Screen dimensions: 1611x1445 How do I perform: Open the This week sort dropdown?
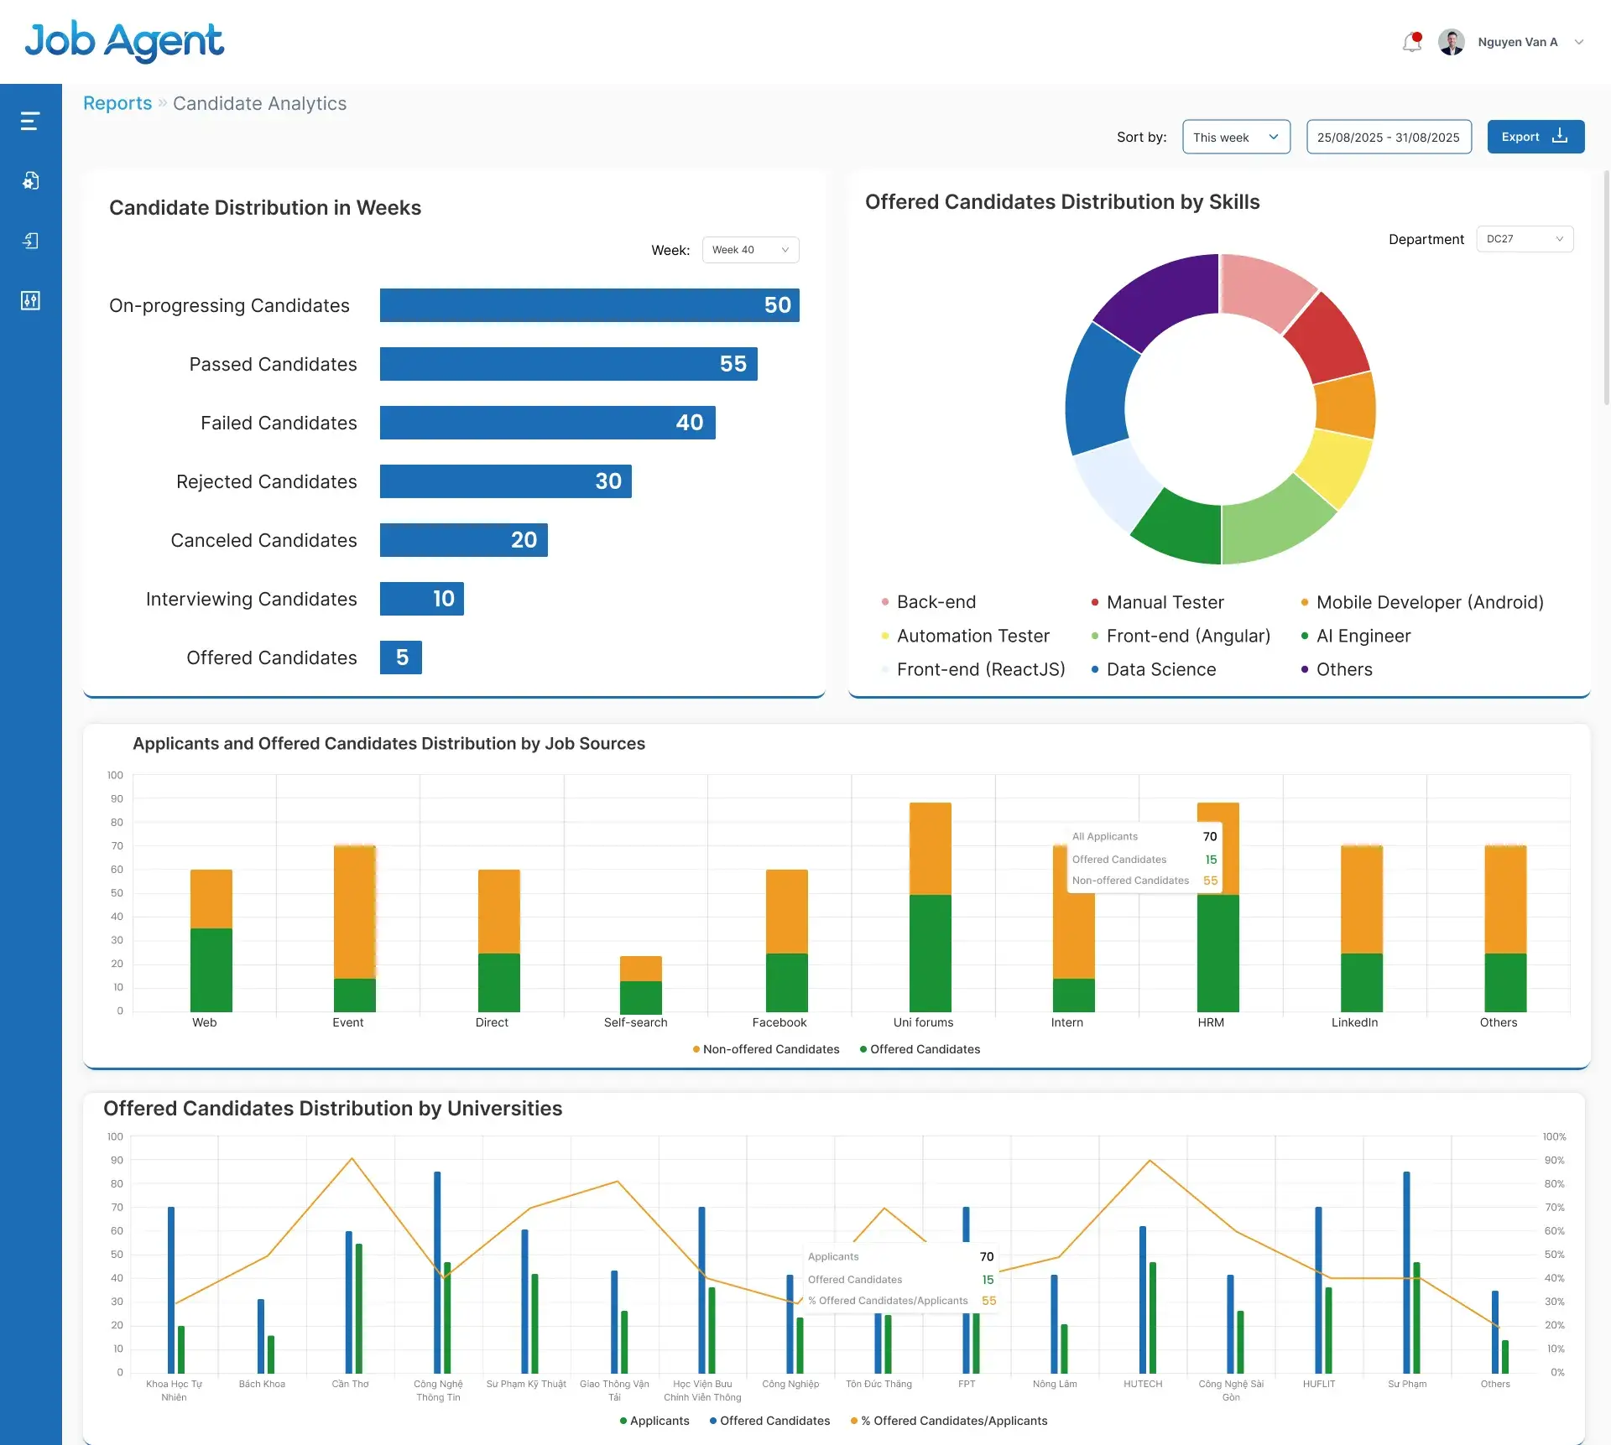1236,137
